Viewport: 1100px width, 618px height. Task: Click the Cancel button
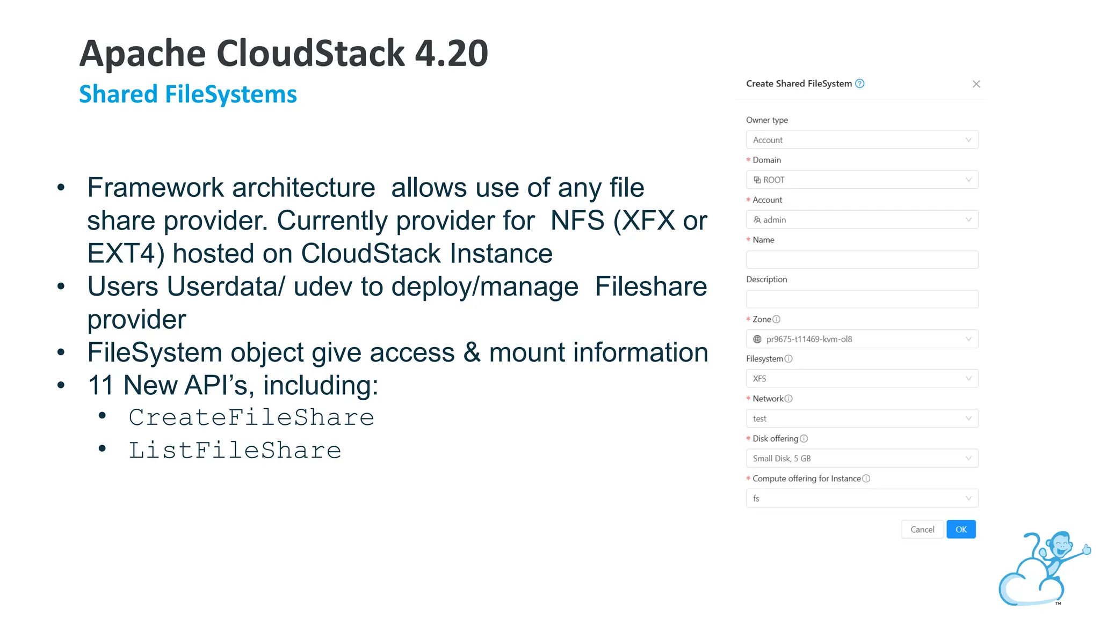coord(922,529)
